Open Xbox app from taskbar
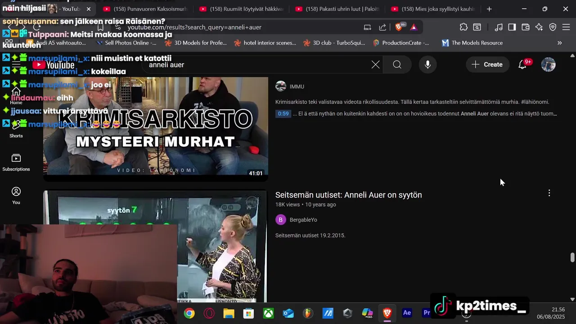 [268, 313]
